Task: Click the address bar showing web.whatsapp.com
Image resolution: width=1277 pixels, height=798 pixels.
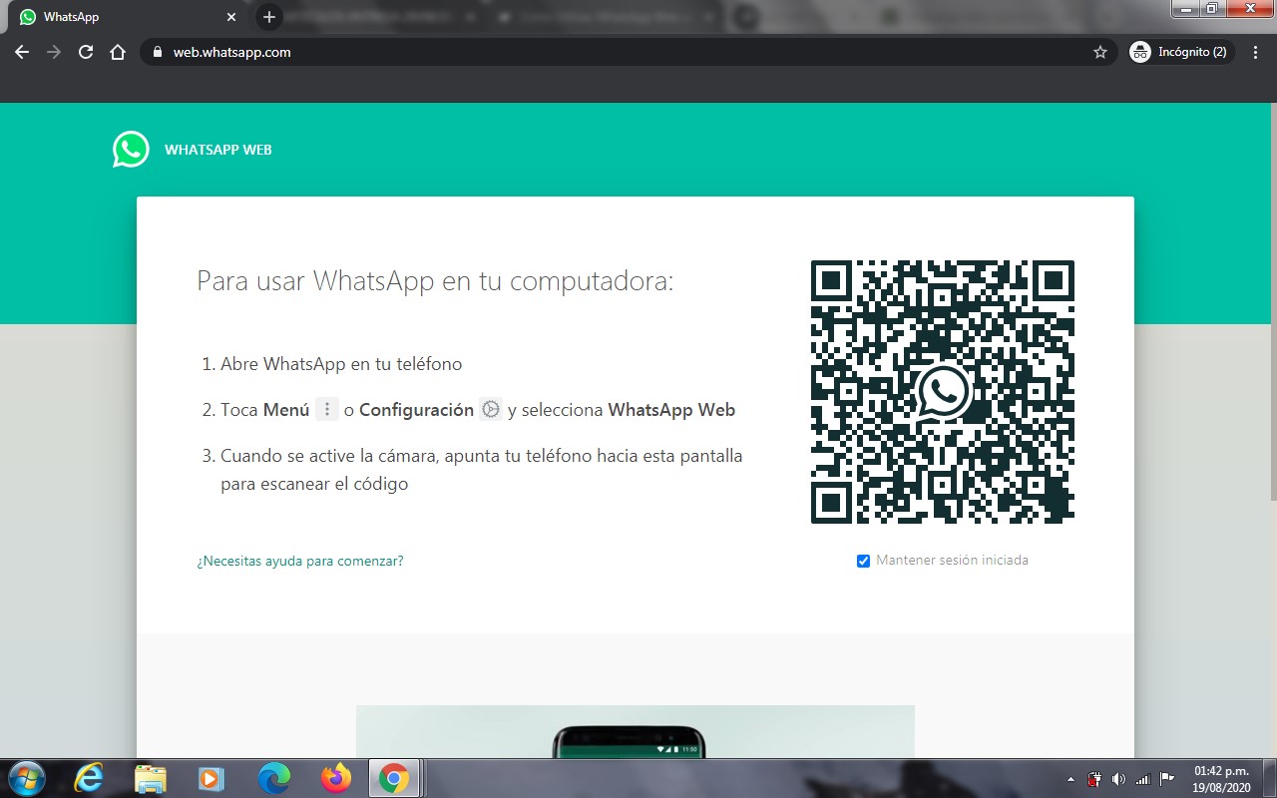Action: click(x=629, y=52)
